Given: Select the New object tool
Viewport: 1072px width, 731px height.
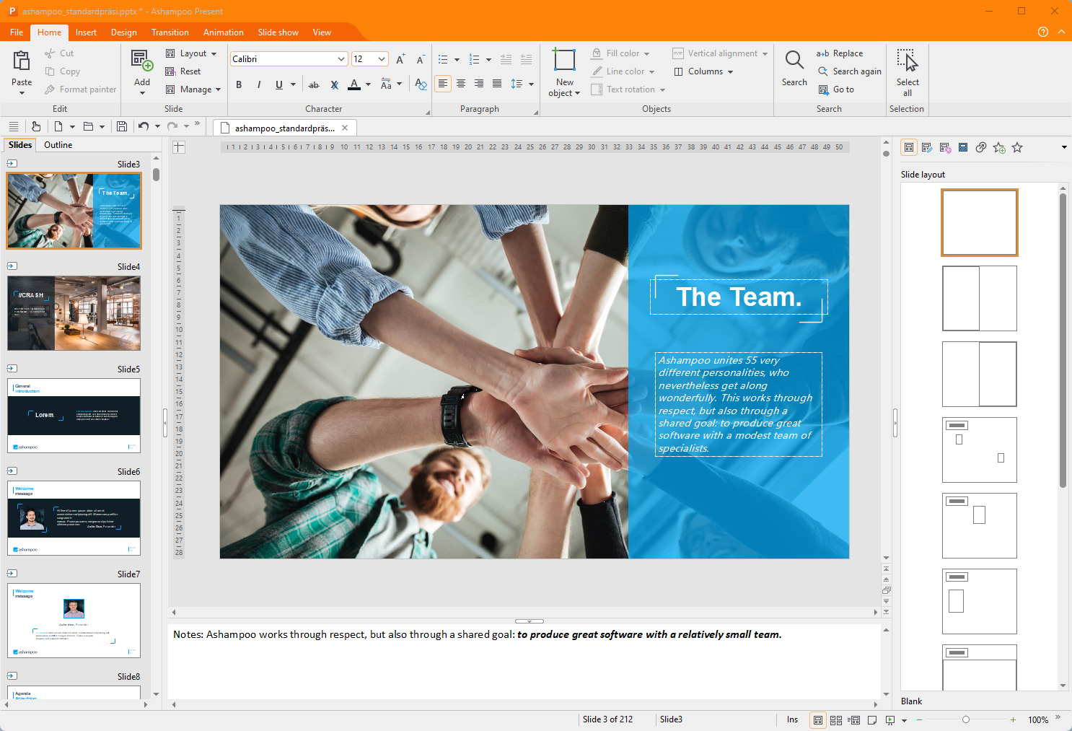Looking at the screenshot, I should (563, 71).
